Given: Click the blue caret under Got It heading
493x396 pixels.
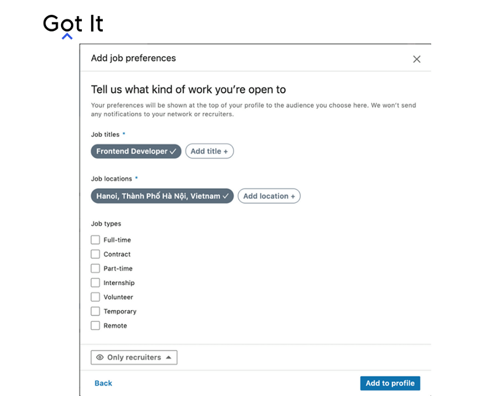Looking at the screenshot, I should [x=67, y=36].
